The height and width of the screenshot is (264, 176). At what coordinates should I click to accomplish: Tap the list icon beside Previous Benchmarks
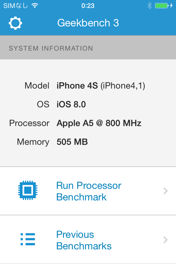(28, 239)
